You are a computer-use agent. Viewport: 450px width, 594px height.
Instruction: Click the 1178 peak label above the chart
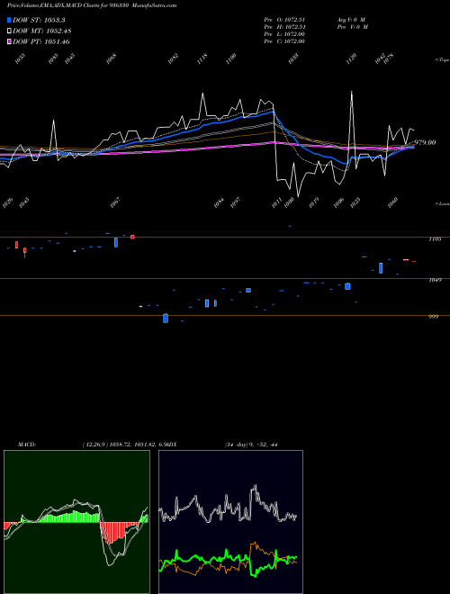(202, 59)
